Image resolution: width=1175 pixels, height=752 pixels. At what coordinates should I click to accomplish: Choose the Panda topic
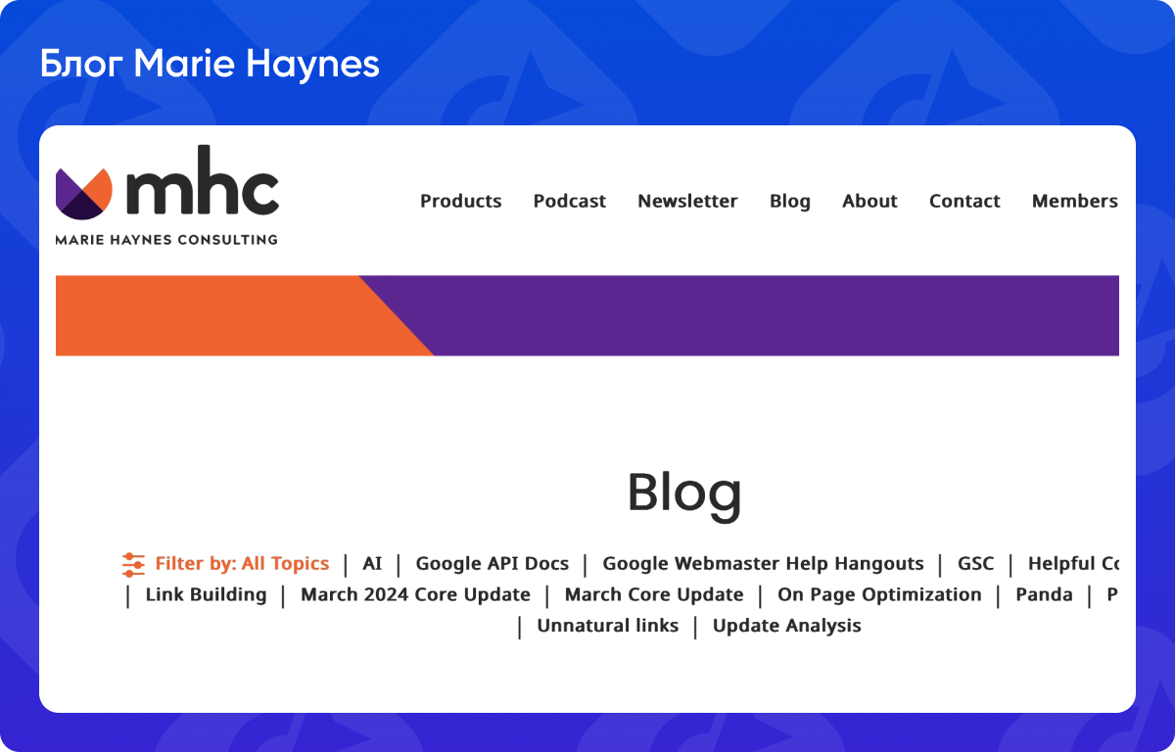[x=1045, y=594]
